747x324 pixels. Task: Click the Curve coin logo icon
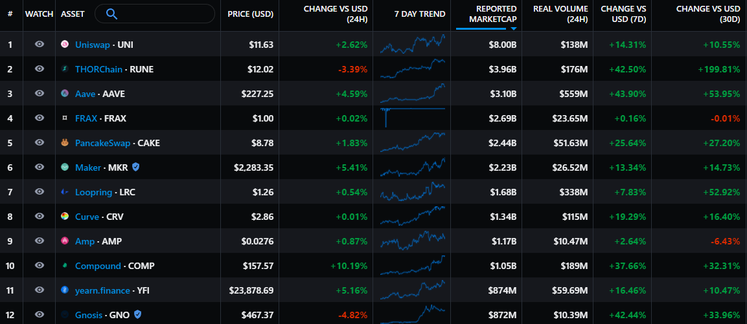point(65,217)
